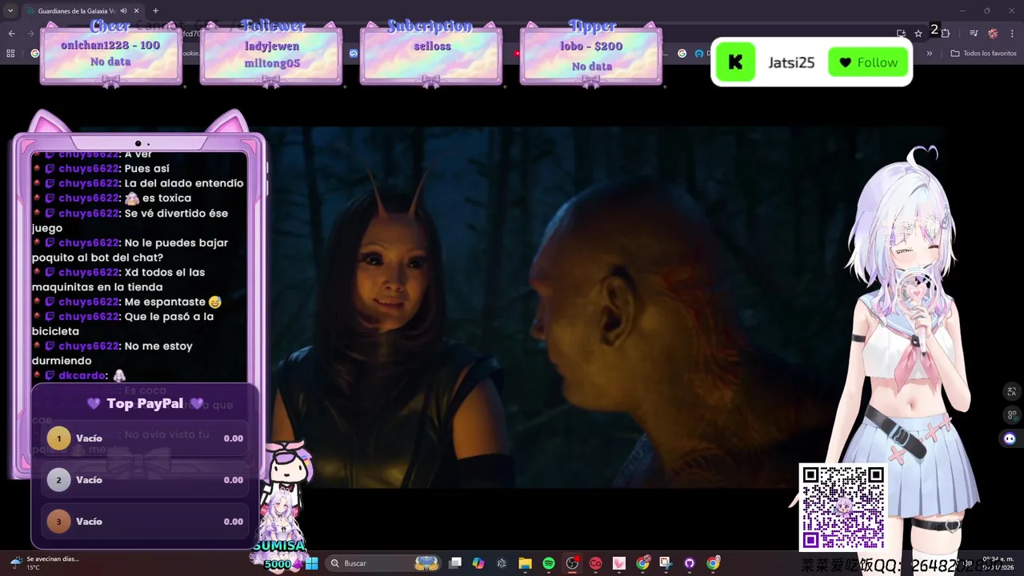1024x576 pixels.
Task: Click chat message 'Me espantaste'
Action: click(x=166, y=302)
